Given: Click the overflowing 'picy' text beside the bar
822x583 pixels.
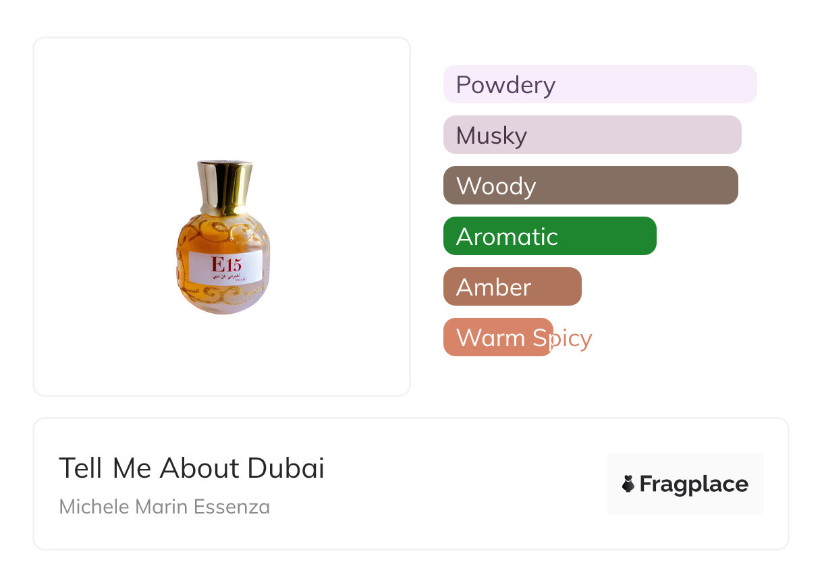Looking at the screenshot, I should click(x=572, y=337).
